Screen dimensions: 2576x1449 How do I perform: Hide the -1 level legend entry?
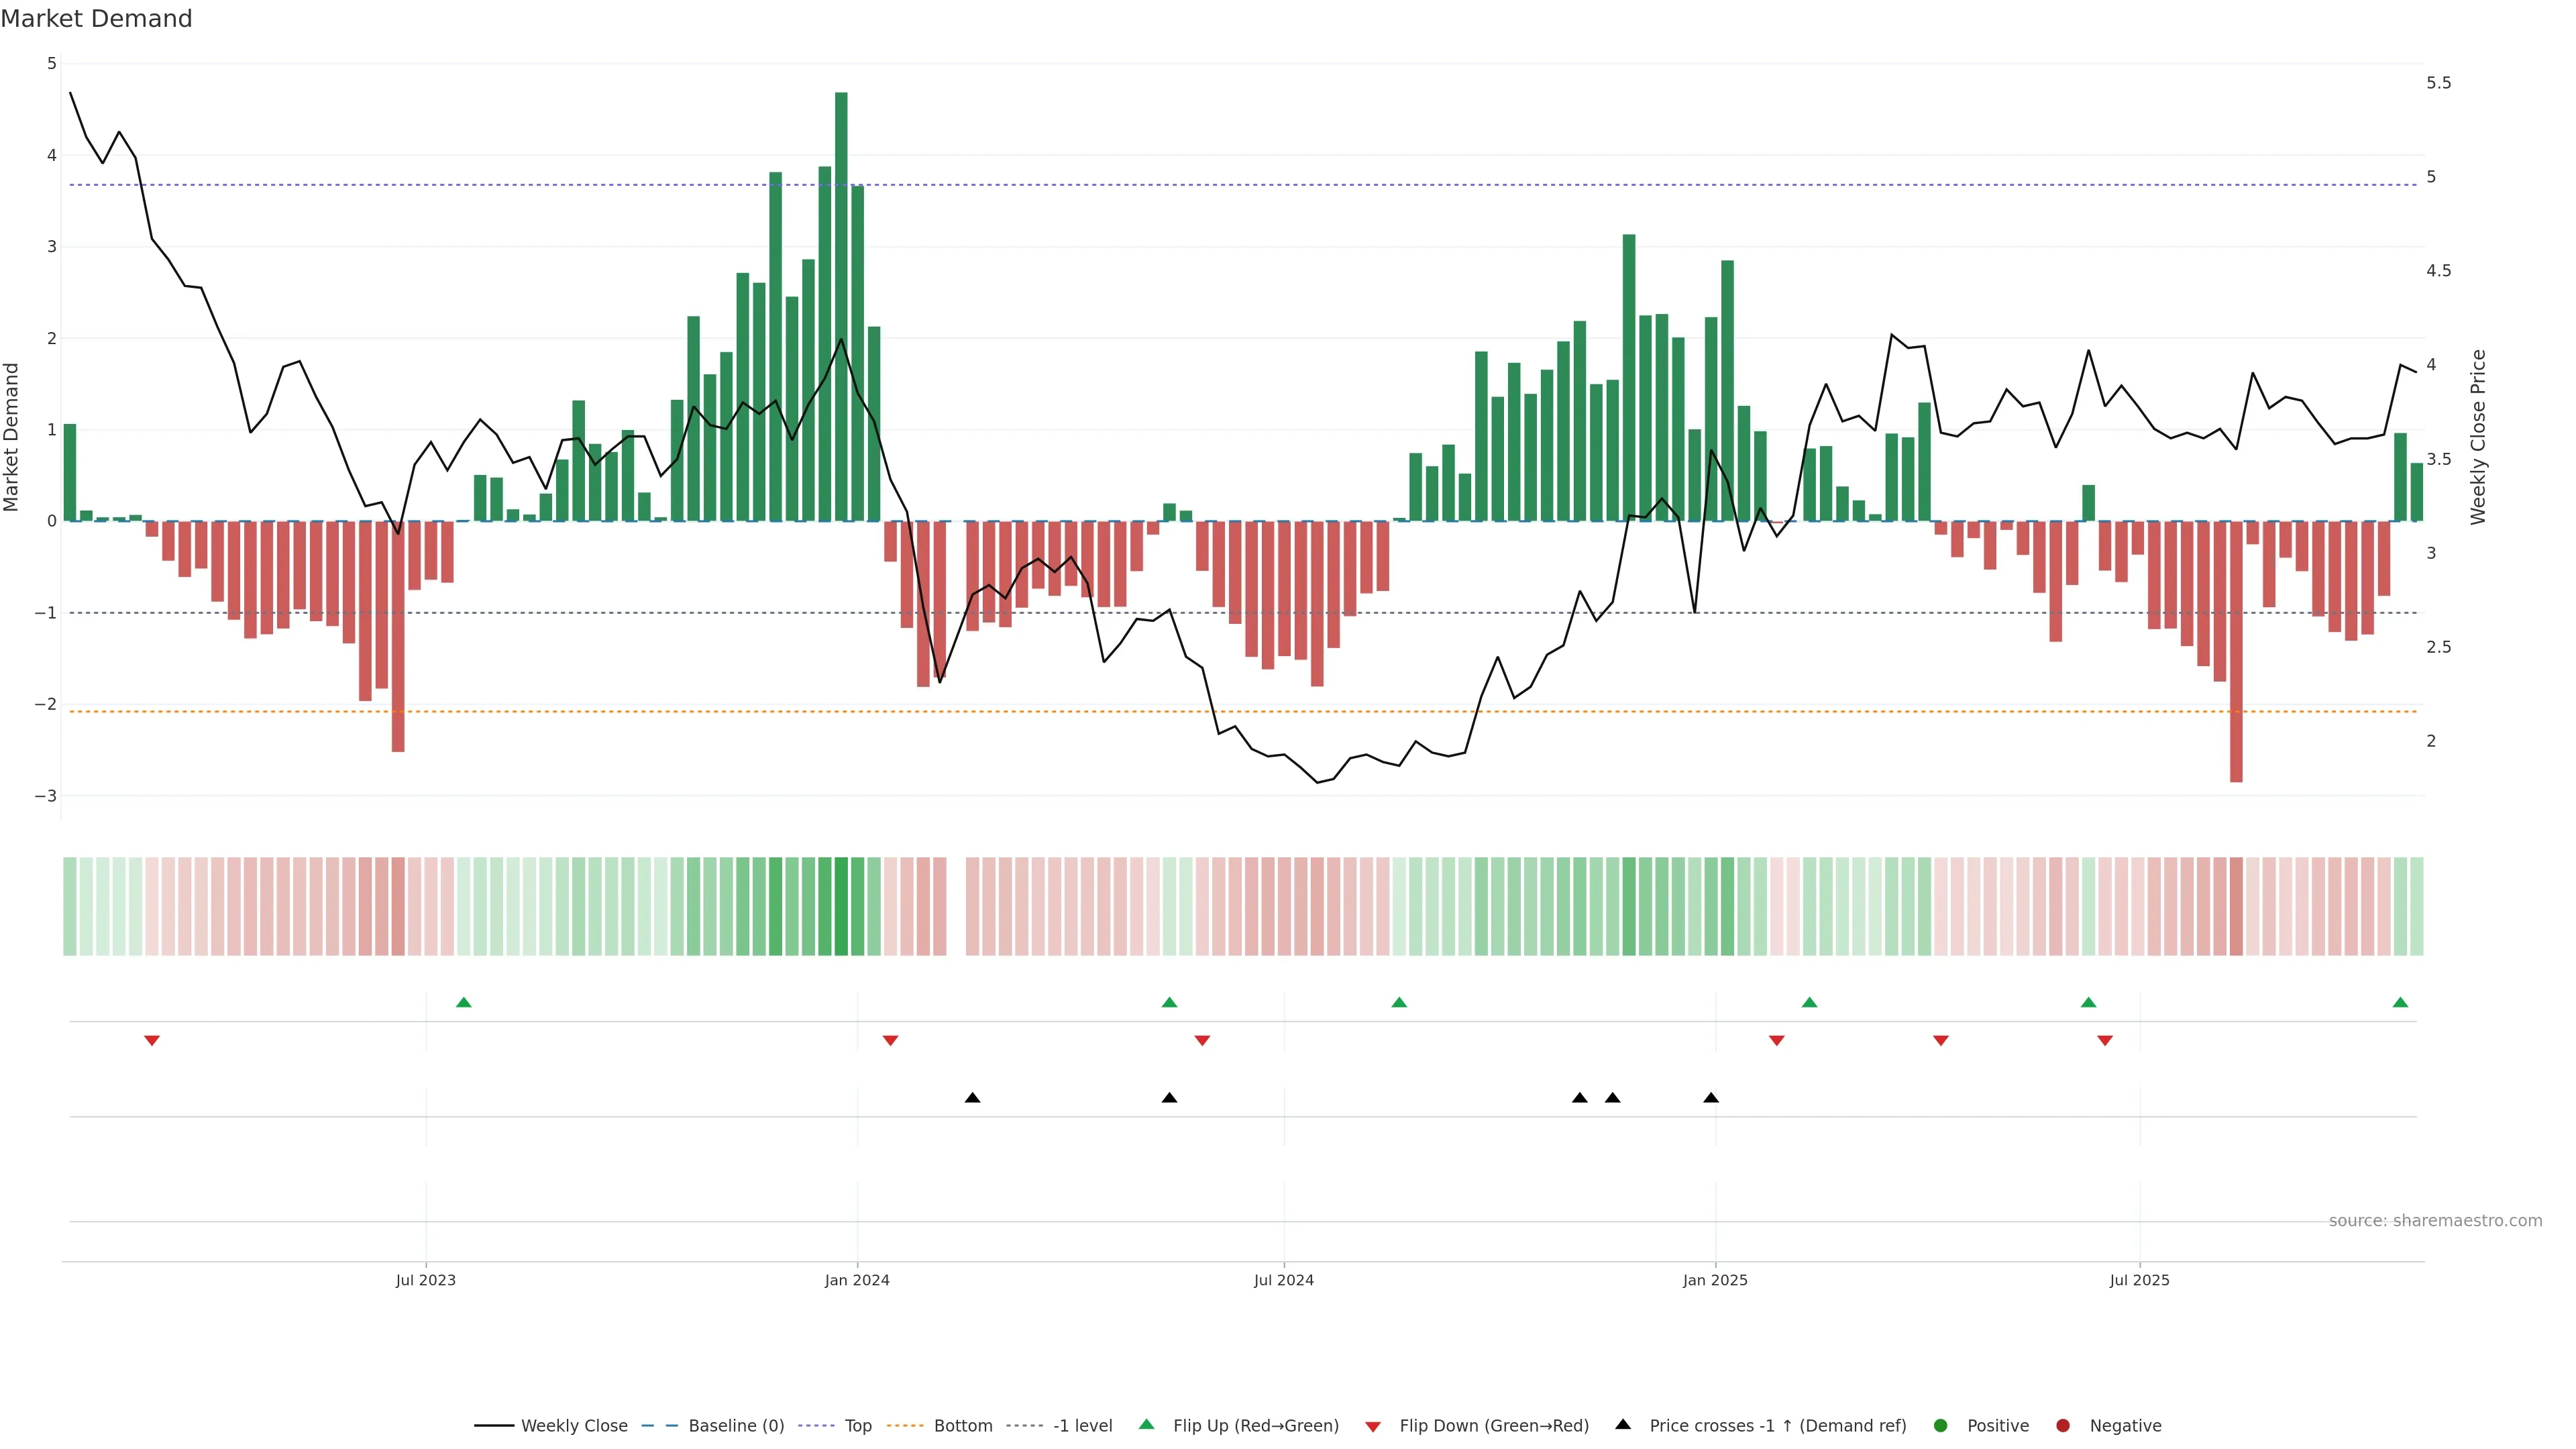tap(1082, 1425)
